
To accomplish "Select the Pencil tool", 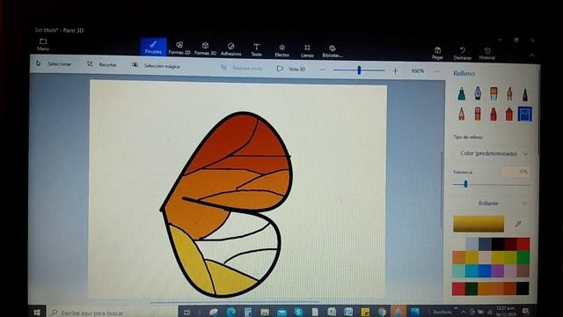I will pyautogui.click(x=461, y=114).
